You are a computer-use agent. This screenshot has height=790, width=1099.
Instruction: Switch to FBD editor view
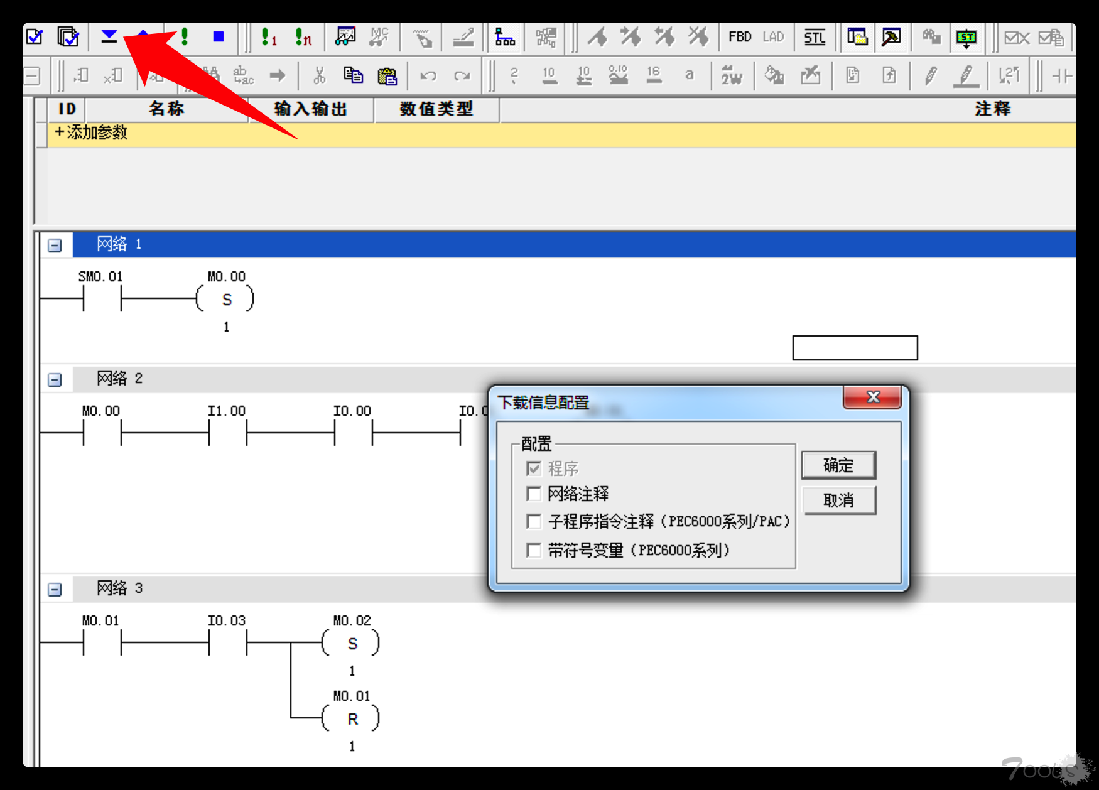point(740,37)
